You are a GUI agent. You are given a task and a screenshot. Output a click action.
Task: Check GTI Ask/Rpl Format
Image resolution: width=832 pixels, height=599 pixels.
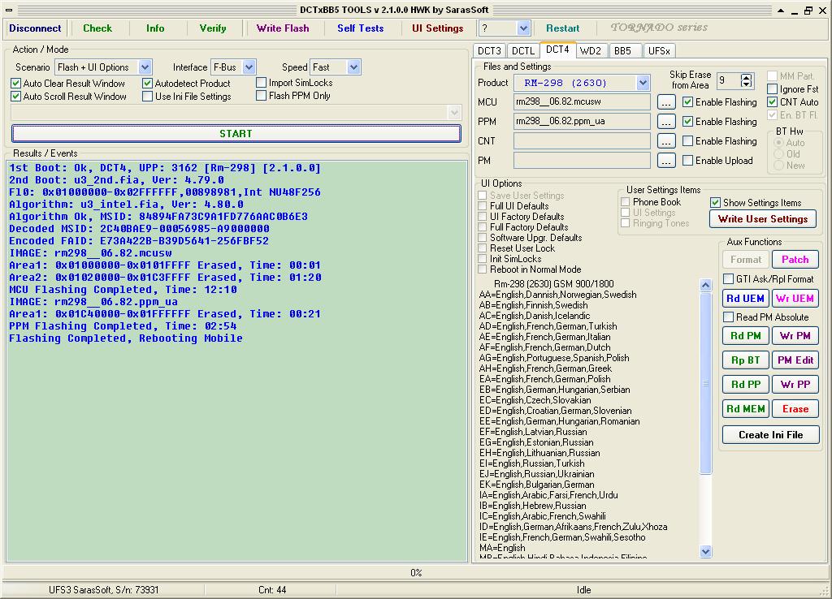click(x=729, y=279)
